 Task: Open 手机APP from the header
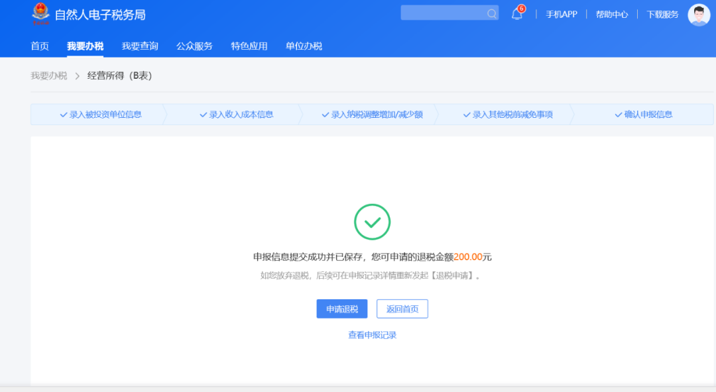click(561, 14)
